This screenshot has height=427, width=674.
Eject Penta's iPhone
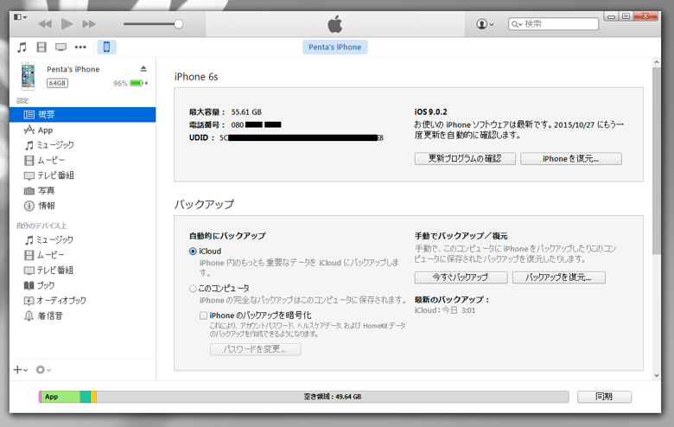tap(143, 69)
